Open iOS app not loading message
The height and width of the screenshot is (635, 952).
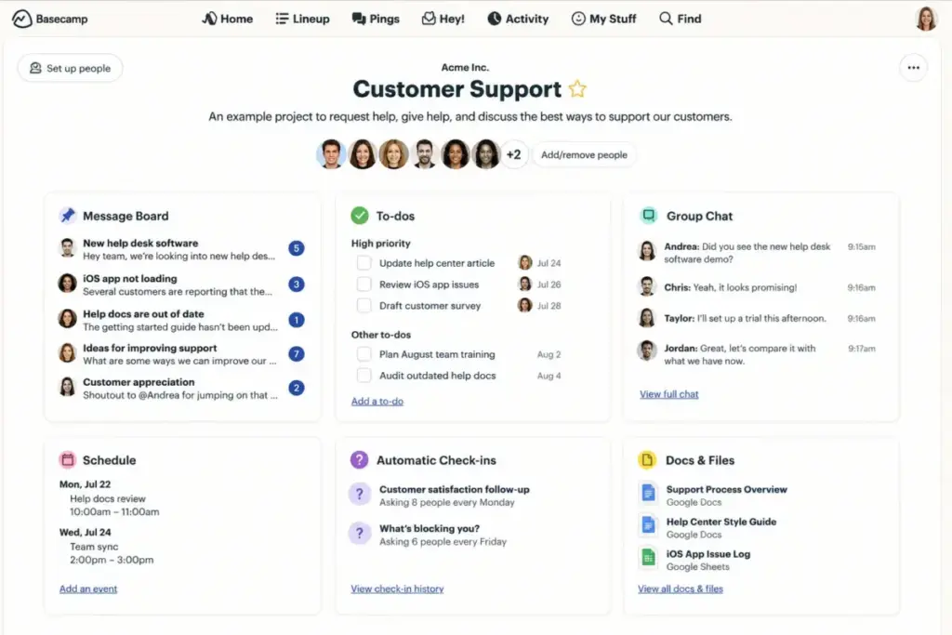(x=179, y=284)
